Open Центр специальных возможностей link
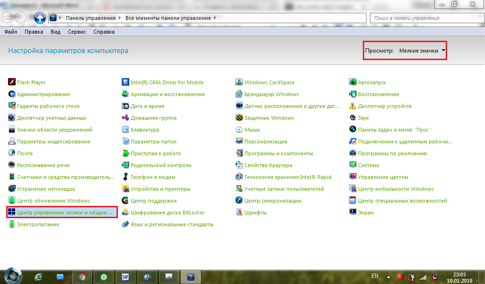Viewport: 485px width, 284px height. point(403,201)
